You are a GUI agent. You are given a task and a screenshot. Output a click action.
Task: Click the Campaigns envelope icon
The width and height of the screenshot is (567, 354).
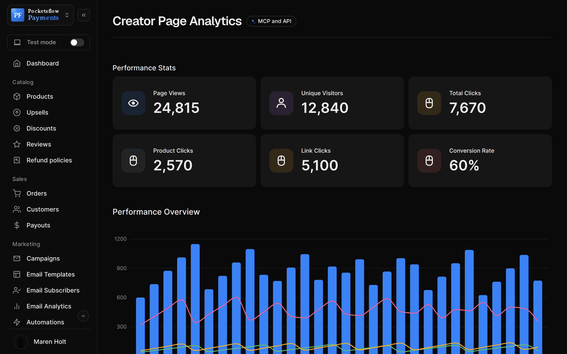(17, 258)
